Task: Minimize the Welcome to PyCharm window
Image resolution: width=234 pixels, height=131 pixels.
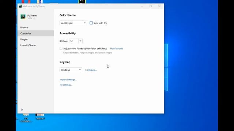Action: [x=142, y=6]
